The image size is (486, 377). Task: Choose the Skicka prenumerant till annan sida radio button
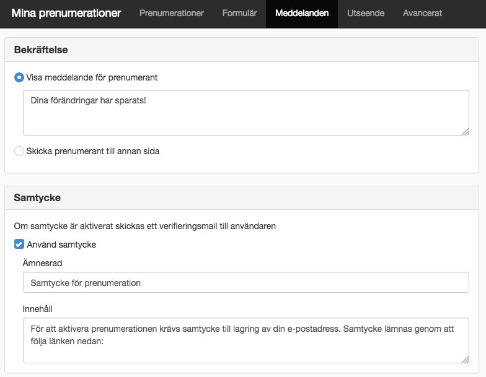tap(19, 151)
